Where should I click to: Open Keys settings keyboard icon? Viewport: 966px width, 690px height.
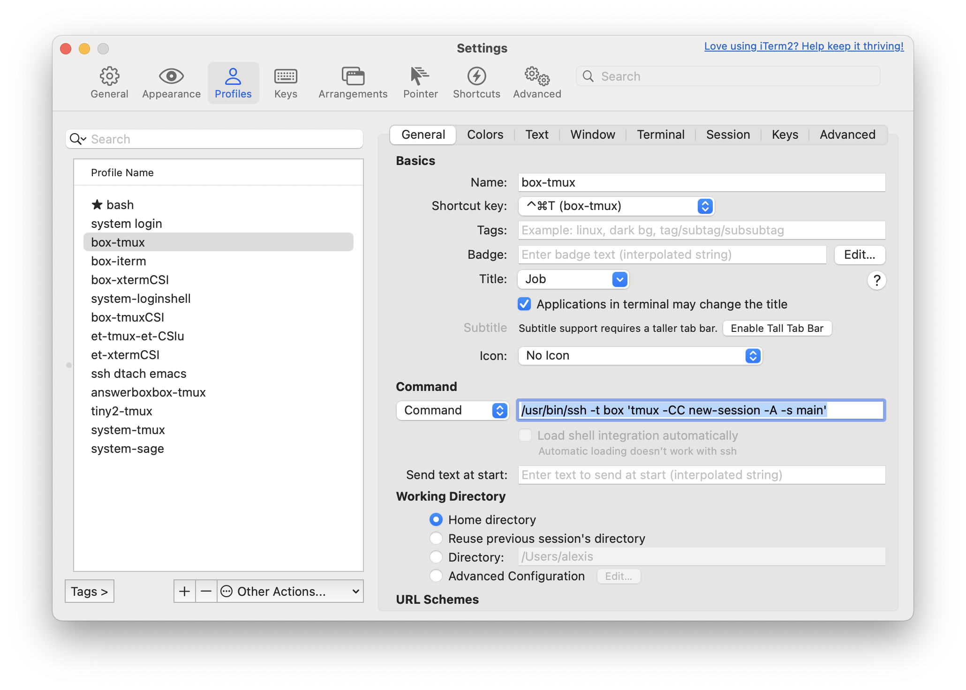286,76
